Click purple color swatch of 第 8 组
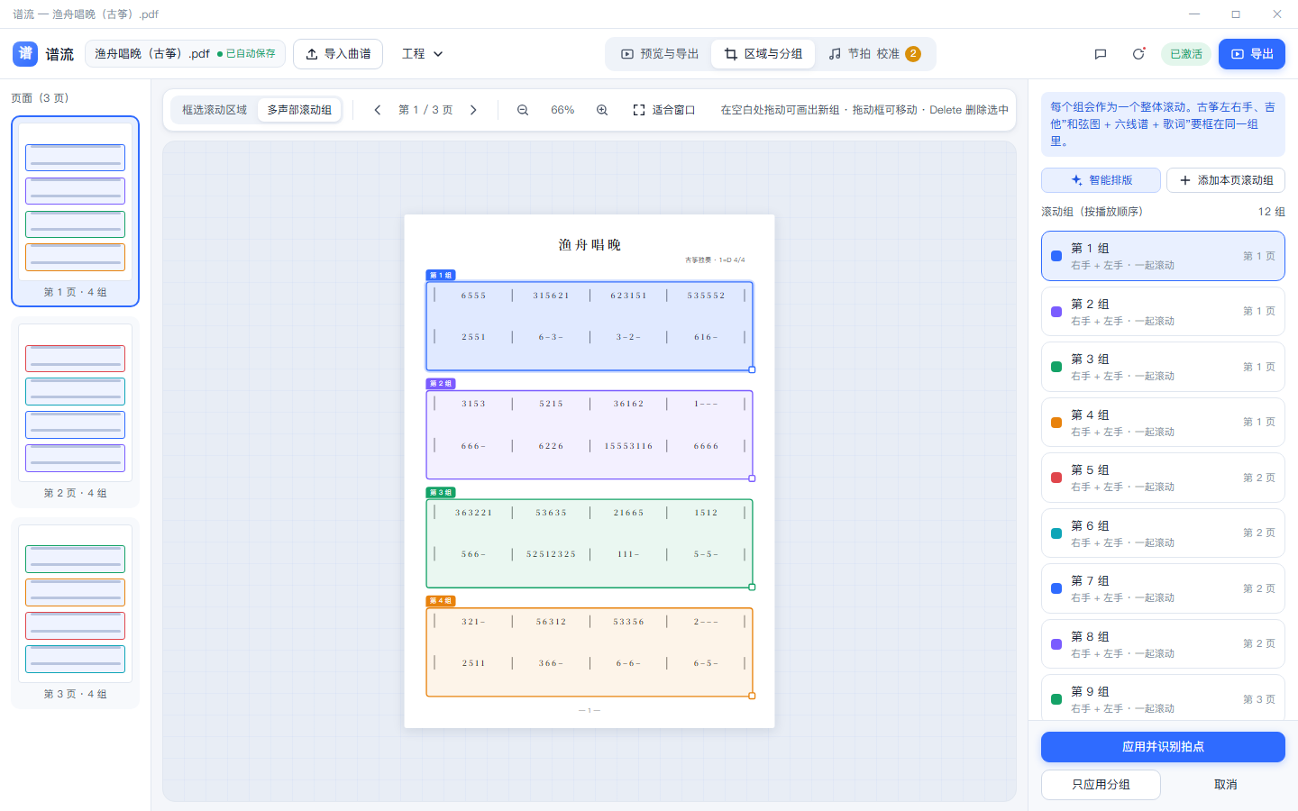 [x=1056, y=644]
